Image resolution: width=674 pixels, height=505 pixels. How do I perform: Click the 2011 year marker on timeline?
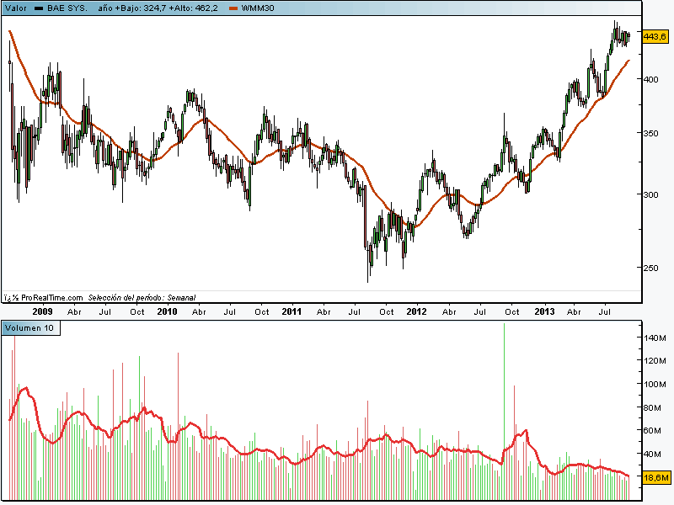click(x=292, y=311)
